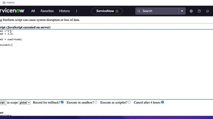Enable Execute in sandbox checkbox
This screenshot has height=119, width=213.
pos(96,102)
